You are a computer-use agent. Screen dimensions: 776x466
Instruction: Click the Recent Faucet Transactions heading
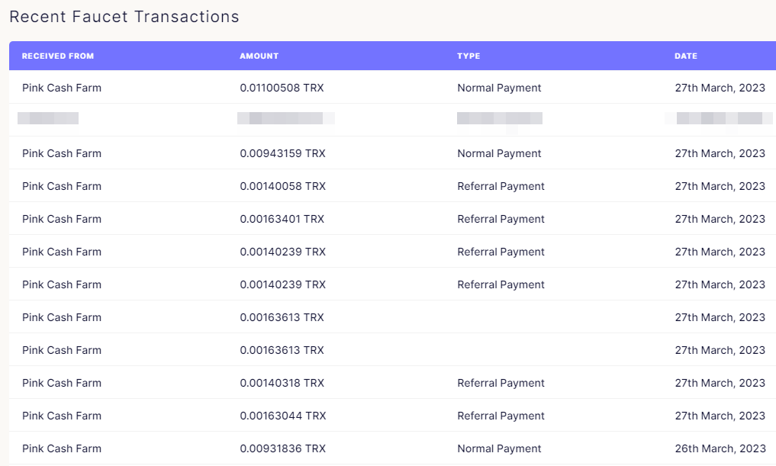[124, 17]
